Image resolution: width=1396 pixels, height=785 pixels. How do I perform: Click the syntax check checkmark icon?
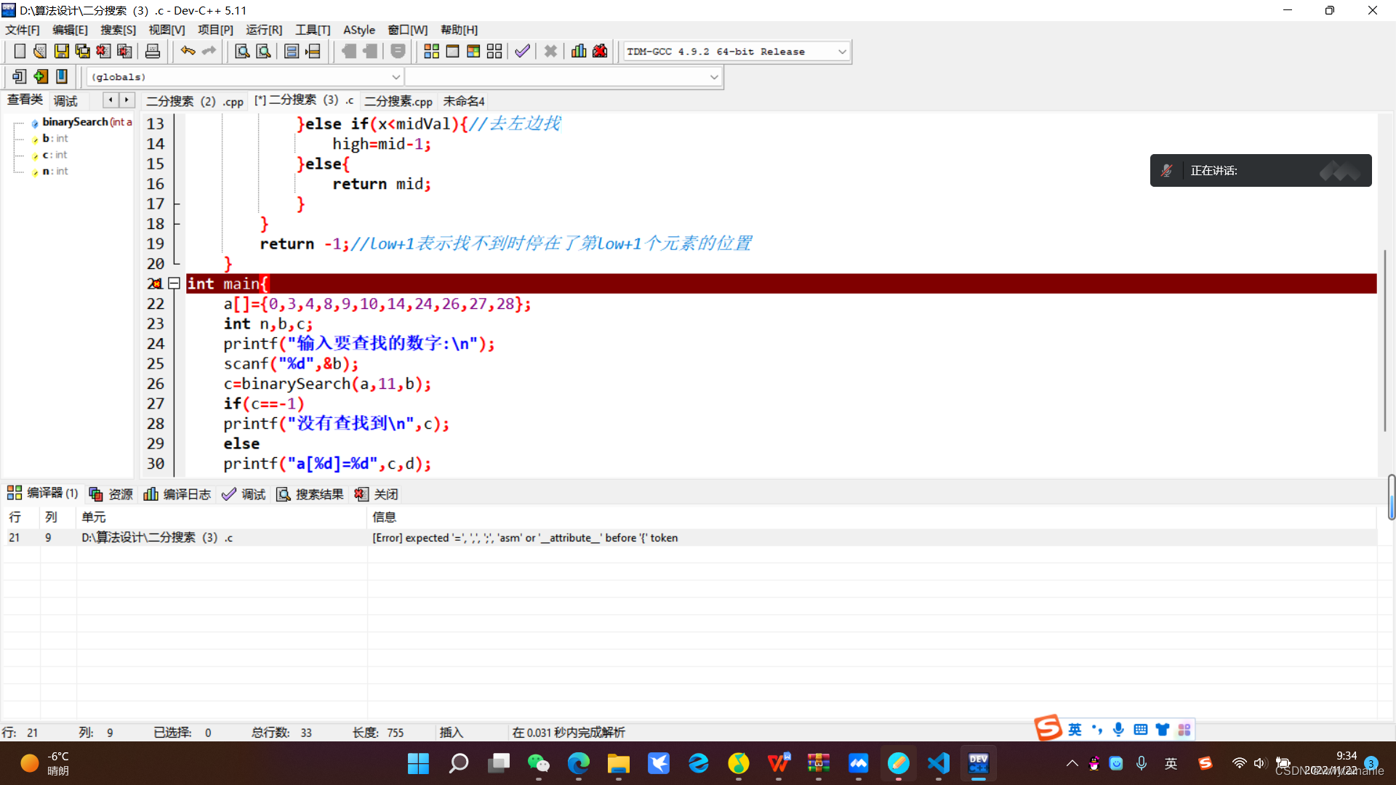point(522,51)
